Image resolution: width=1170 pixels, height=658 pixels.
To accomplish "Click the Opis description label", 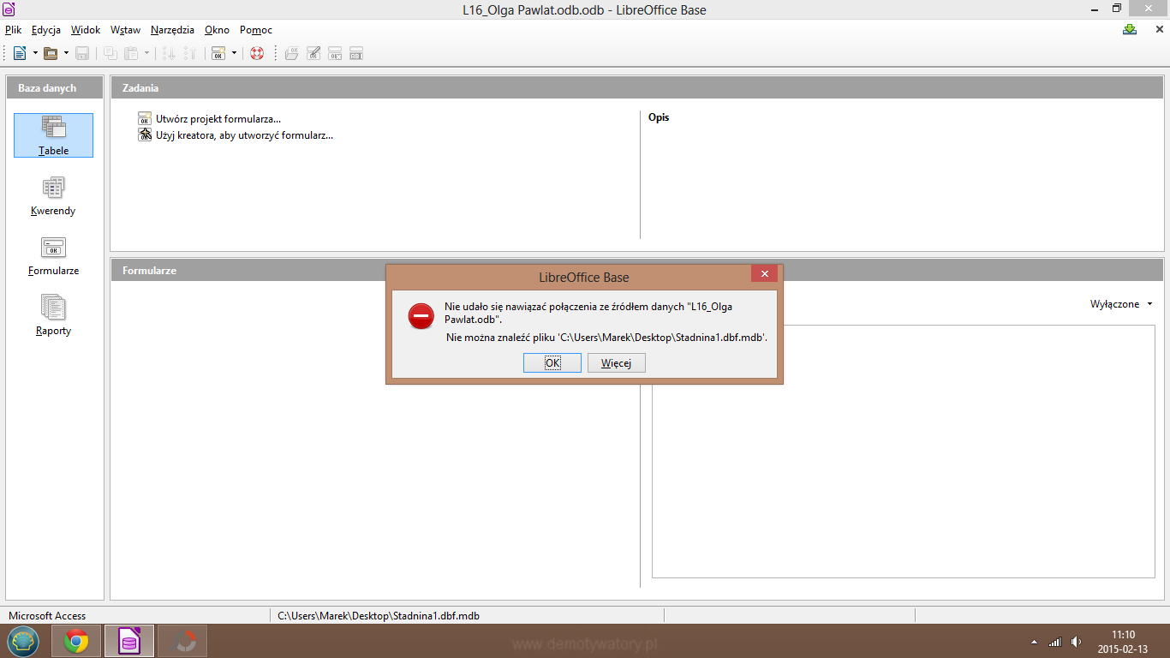I will (659, 117).
